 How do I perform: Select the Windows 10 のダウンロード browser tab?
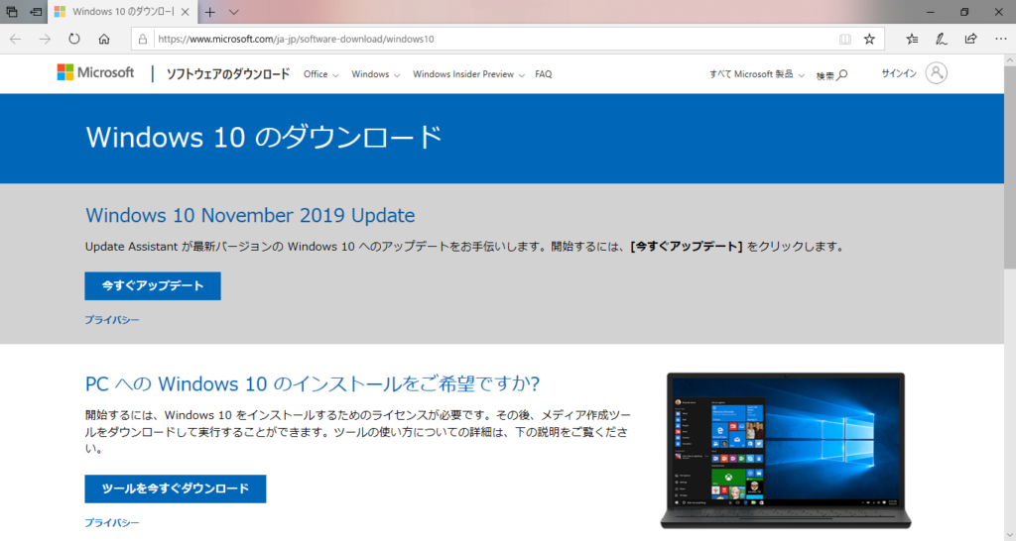[x=122, y=12]
